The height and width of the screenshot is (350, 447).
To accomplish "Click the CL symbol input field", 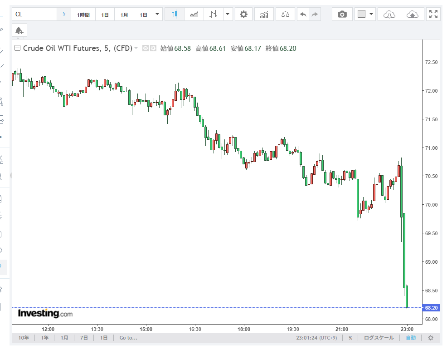I will [x=34, y=15].
